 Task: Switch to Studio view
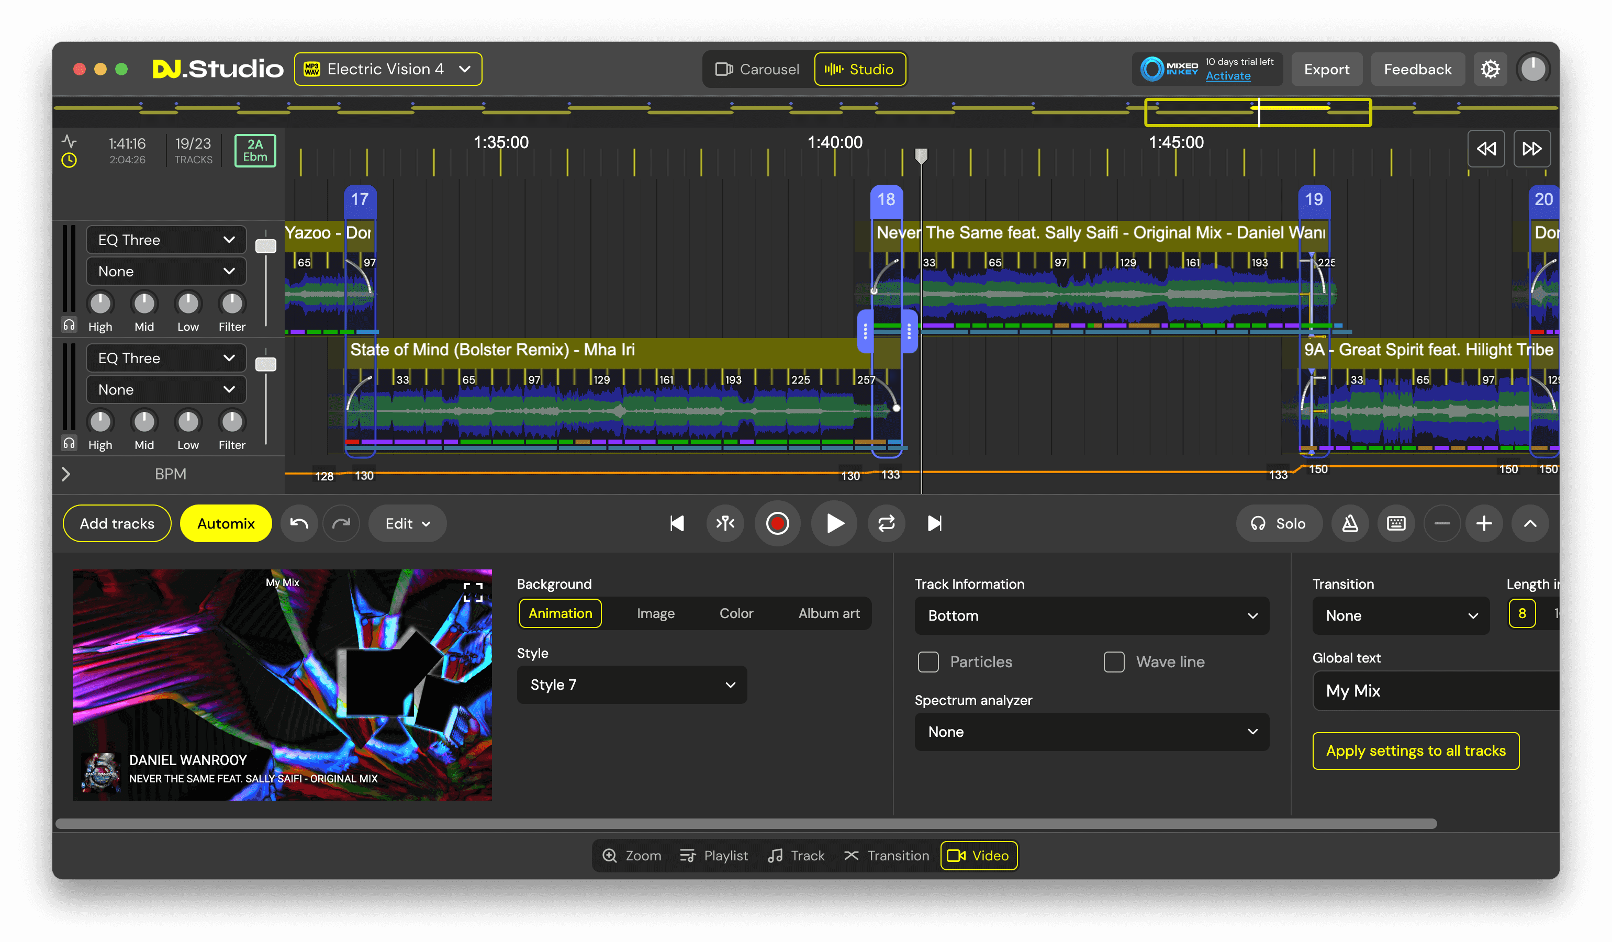(860, 69)
